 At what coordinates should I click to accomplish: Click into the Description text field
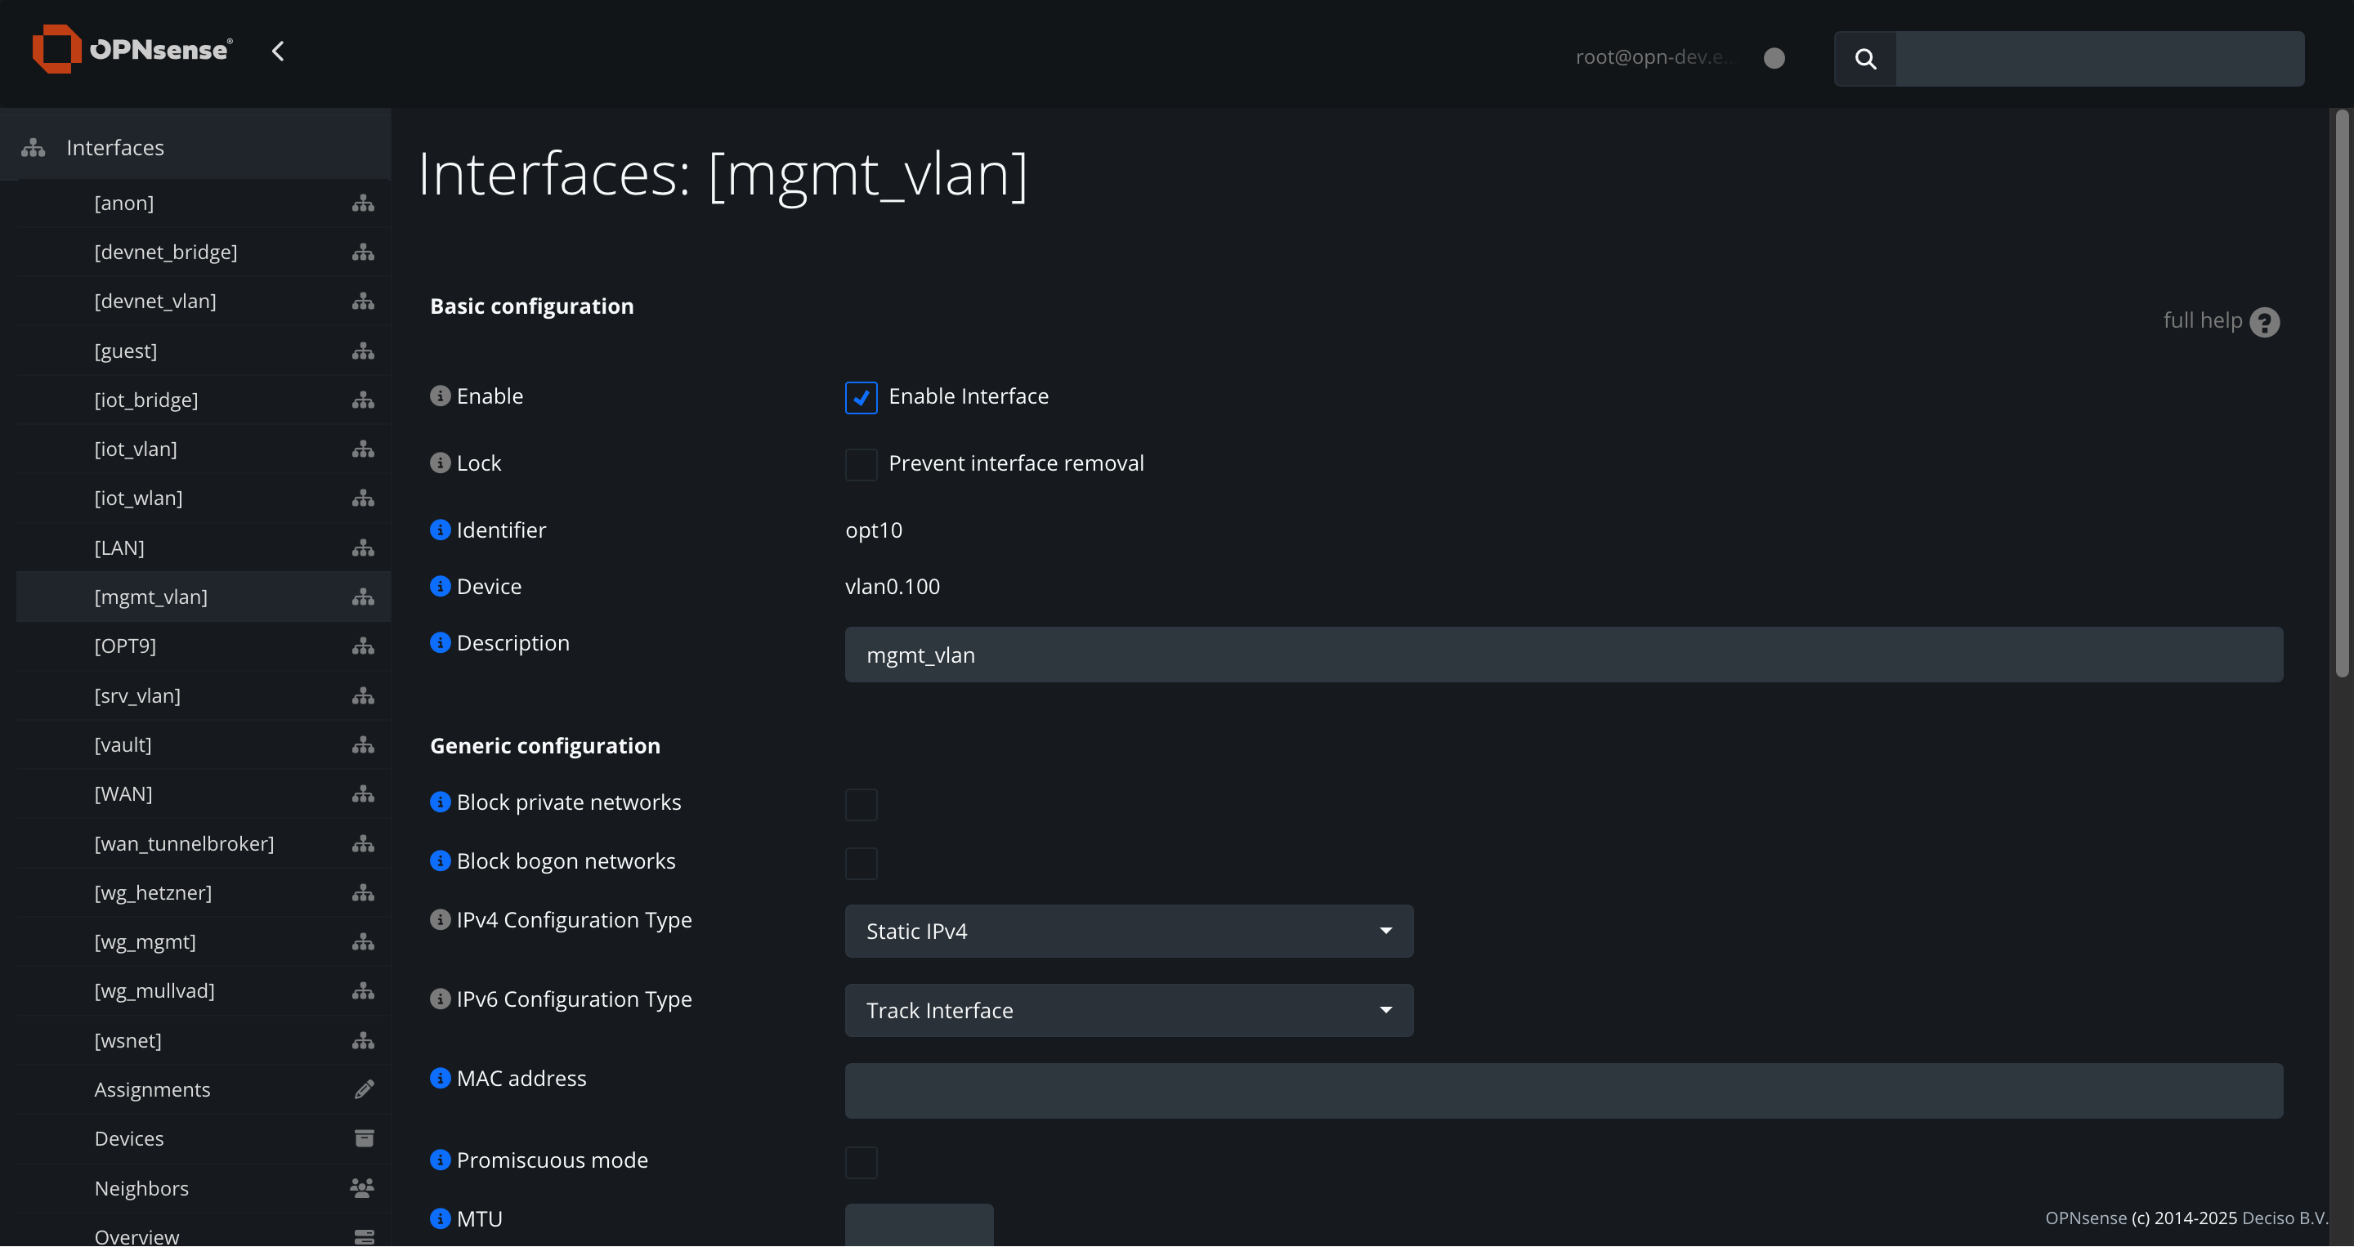coord(1563,655)
